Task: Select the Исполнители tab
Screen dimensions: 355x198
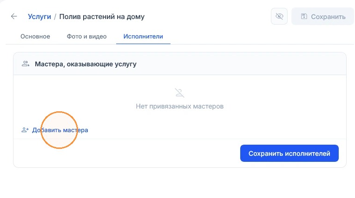Action: click(x=143, y=36)
